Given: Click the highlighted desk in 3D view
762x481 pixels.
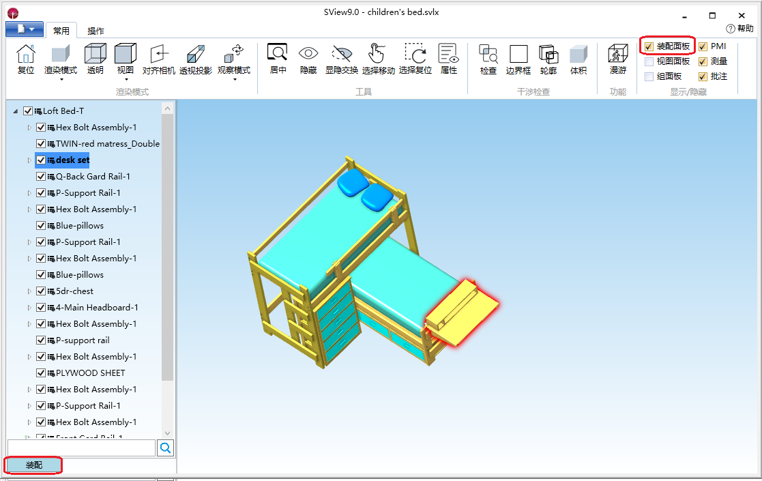Looking at the screenshot, I should click(x=462, y=312).
